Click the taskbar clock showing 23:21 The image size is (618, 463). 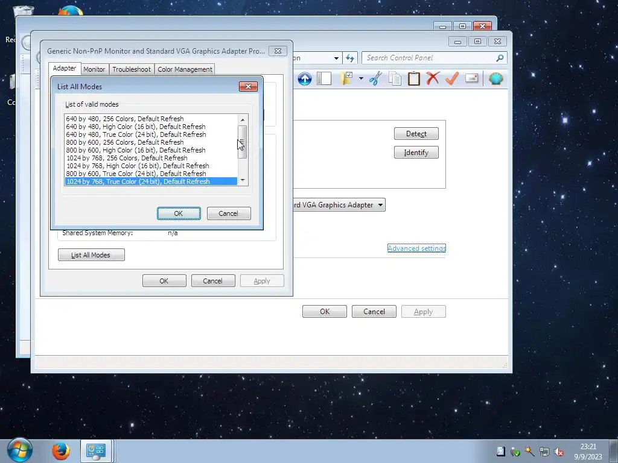[588, 452]
